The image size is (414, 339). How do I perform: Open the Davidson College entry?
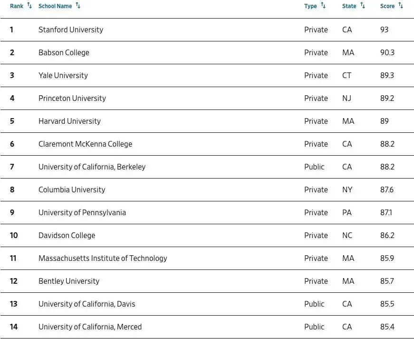(x=67, y=235)
